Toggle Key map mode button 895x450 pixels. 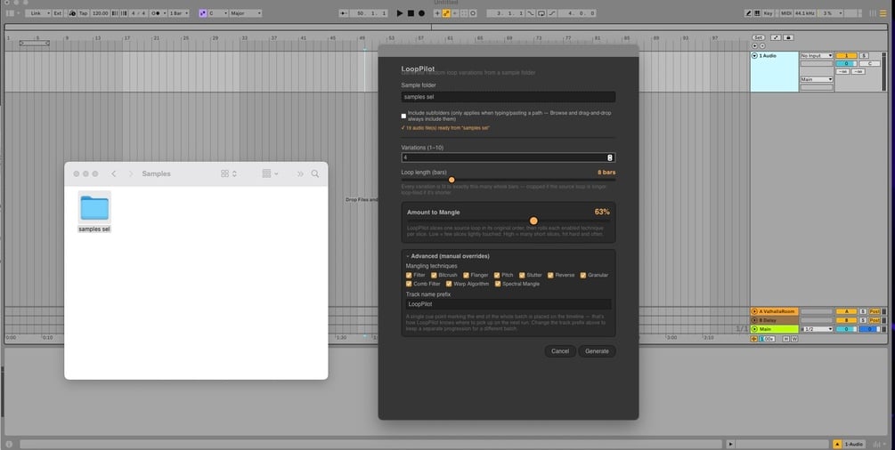pyautogui.click(x=768, y=13)
